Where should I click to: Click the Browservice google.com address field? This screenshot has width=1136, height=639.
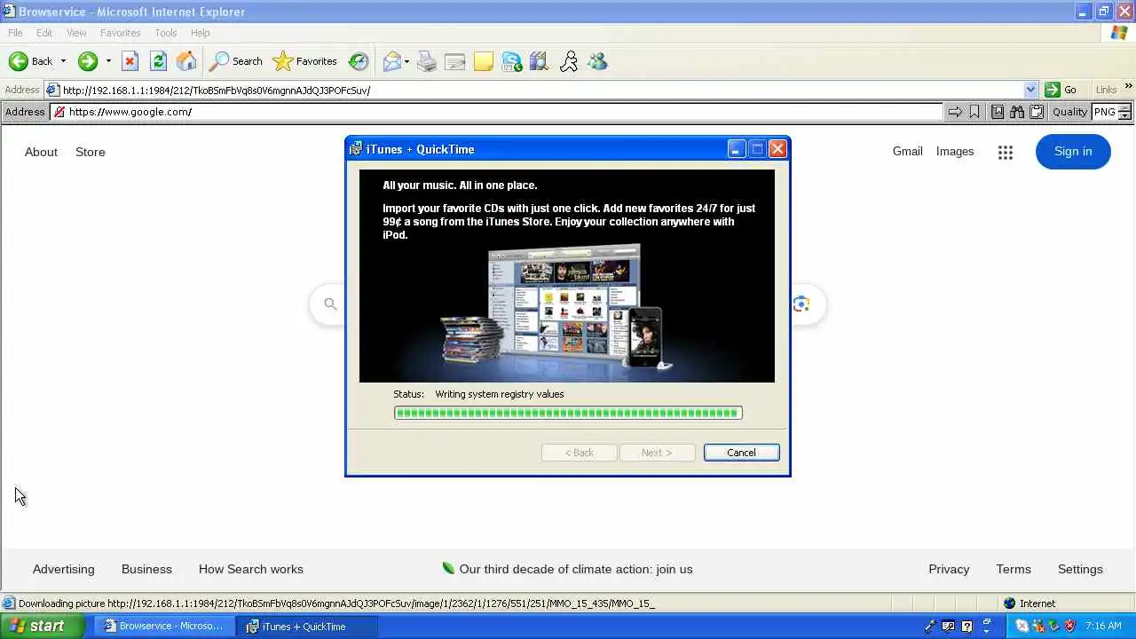click(497, 112)
